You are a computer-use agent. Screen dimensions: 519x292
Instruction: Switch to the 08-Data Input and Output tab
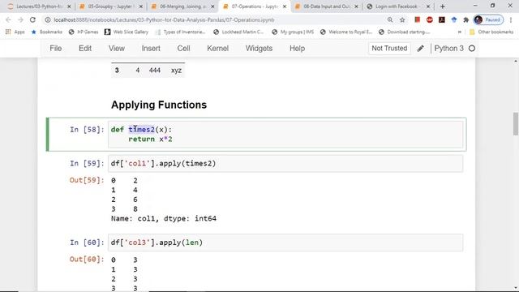(326, 6)
